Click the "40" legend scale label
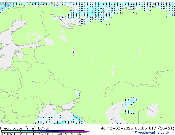Viewport: 175px width, 135px height. (73, 134)
